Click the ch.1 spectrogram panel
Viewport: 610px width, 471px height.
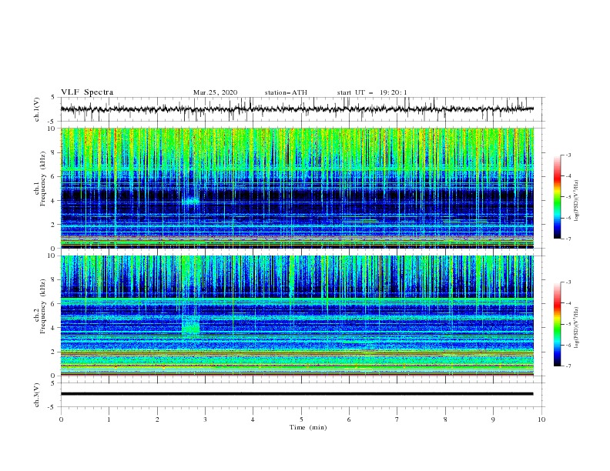click(297, 188)
